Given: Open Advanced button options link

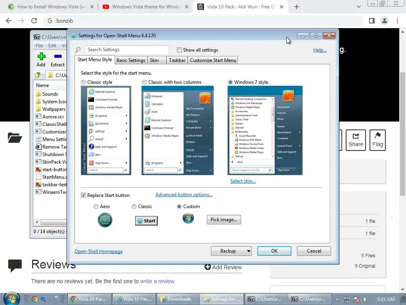Looking at the screenshot, I should pyautogui.click(x=184, y=195).
